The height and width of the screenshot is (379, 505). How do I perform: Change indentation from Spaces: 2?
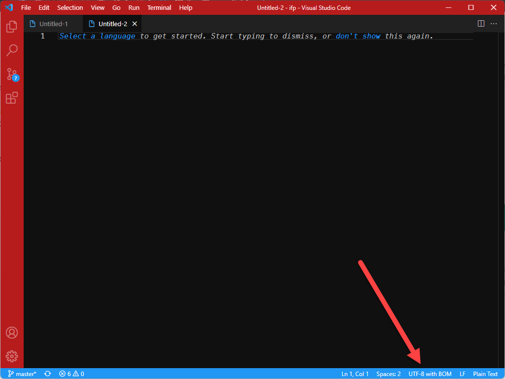[x=388, y=374]
